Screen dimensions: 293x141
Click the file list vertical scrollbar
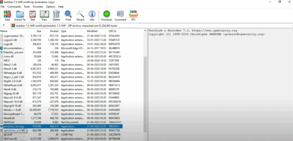[x=145, y=86]
